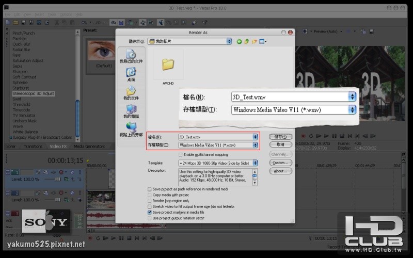Open the 儲存於 save-in location dropdown
This screenshot has width=413, height=258.
[229, 41]
